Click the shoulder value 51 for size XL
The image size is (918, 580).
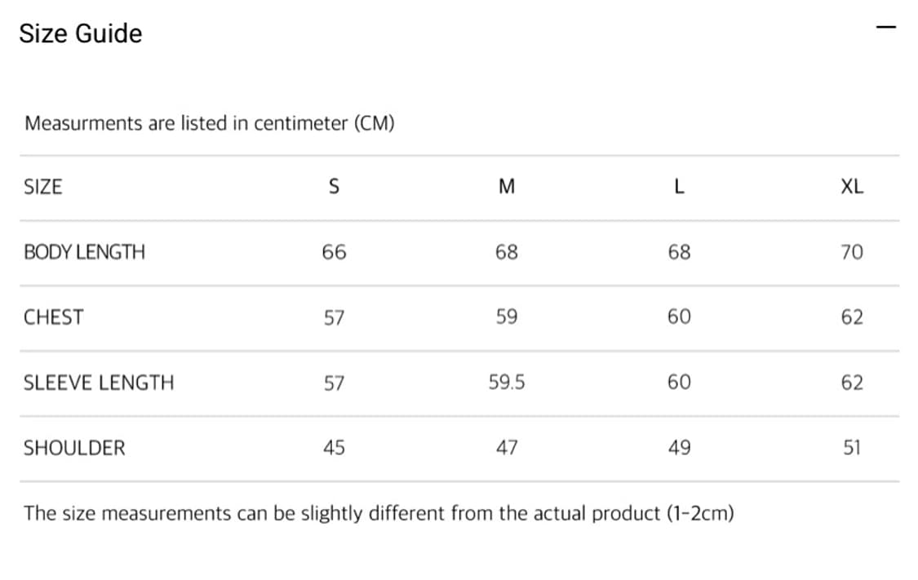pos(851,448)
